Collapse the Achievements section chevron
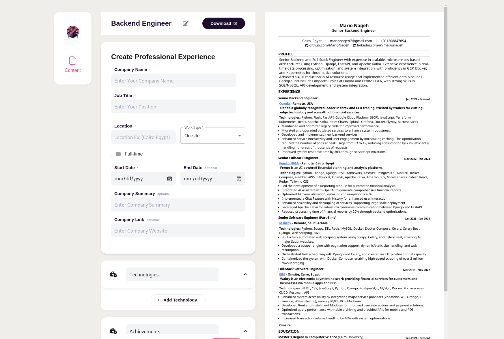Viewport: 504px width, 339px height. point(245,331)
